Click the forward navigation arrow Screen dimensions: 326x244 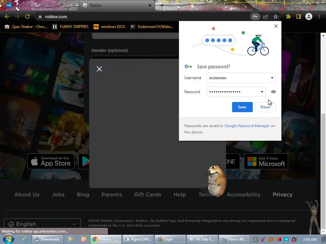17,17
